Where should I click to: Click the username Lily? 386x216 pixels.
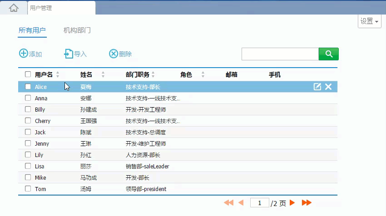[x=39, y=155]
